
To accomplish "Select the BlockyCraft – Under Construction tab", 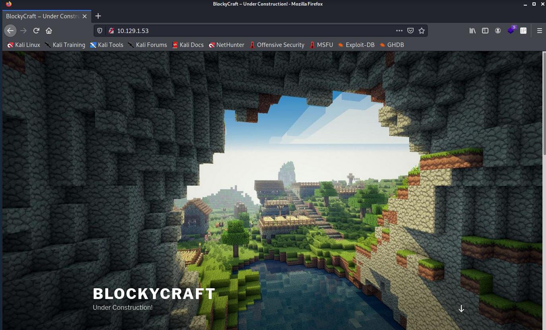I will click(43, 16).
